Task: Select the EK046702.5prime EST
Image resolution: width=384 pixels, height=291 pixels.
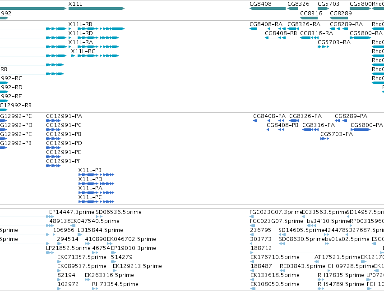Action: coord(110,244)
